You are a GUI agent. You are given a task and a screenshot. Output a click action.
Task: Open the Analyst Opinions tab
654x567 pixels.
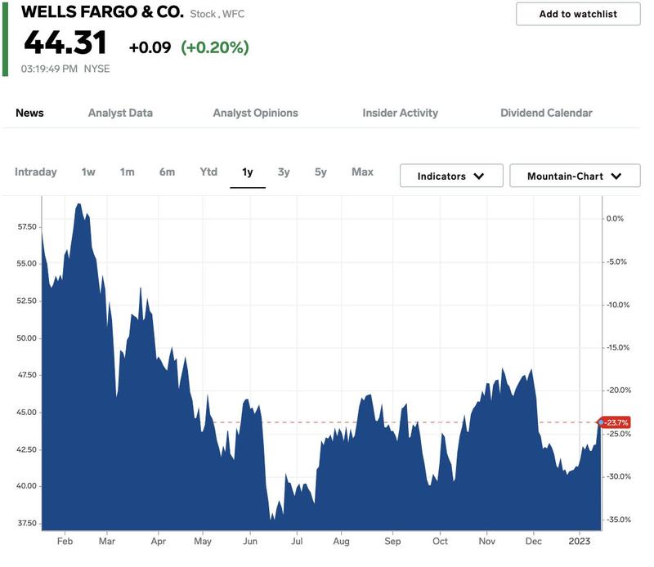pos(256,113)
